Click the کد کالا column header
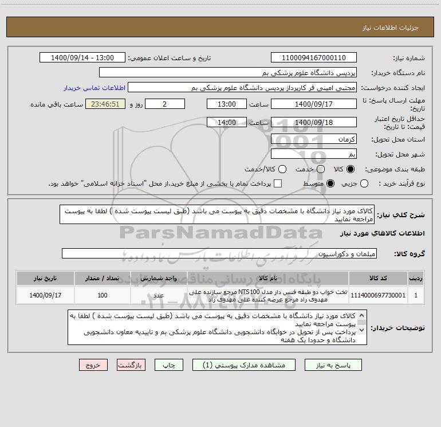The image size is (441, 427). tap(378, 278)
